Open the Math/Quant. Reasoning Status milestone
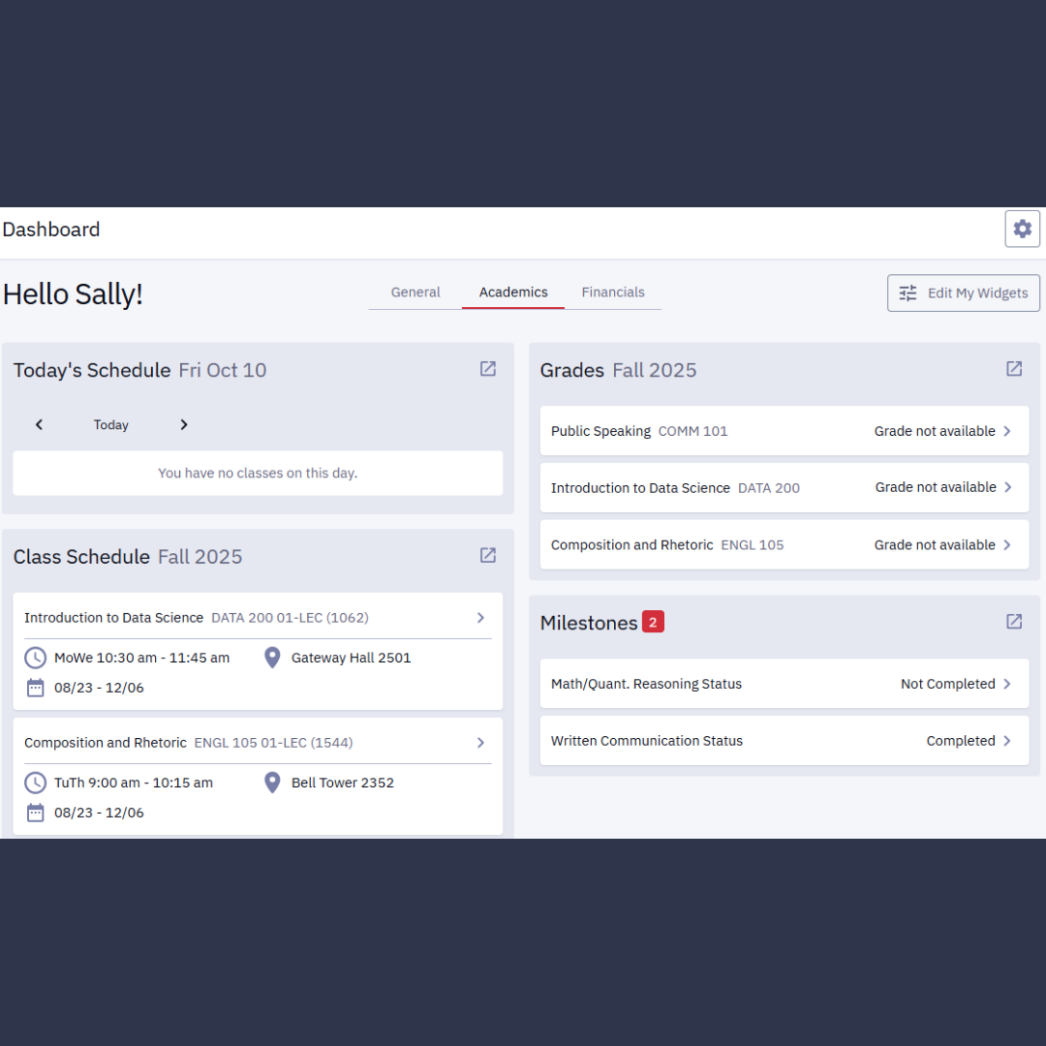Viewport: 1046px width, 1046px height. coord(784,683)
